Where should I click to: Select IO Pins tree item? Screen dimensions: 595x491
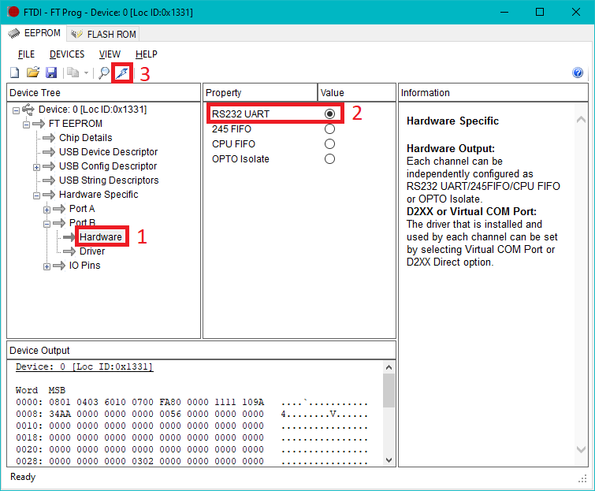pos(84,266)
